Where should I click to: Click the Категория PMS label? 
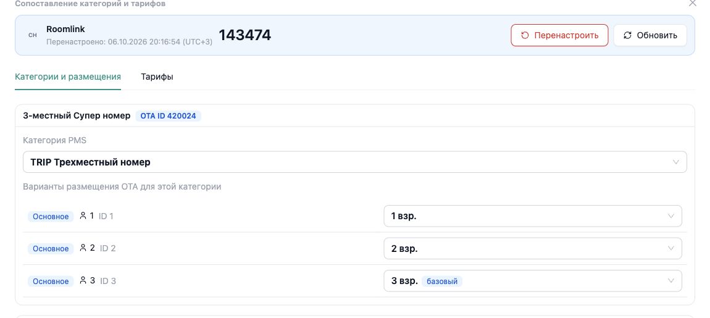[55, 140]
